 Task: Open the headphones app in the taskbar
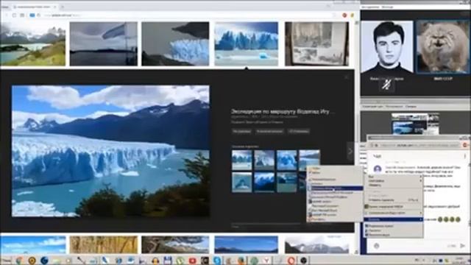pyautogui.click(x=155, y=261)
